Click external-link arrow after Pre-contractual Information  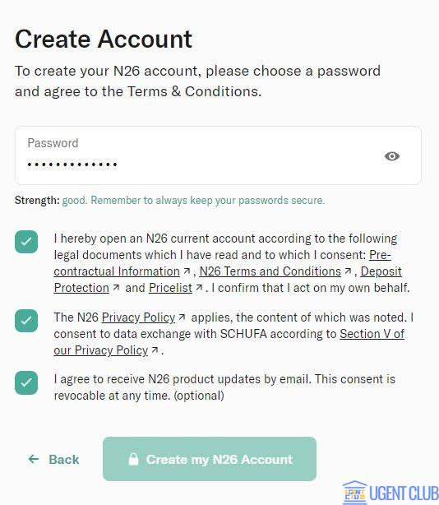[x=187, y=271]
